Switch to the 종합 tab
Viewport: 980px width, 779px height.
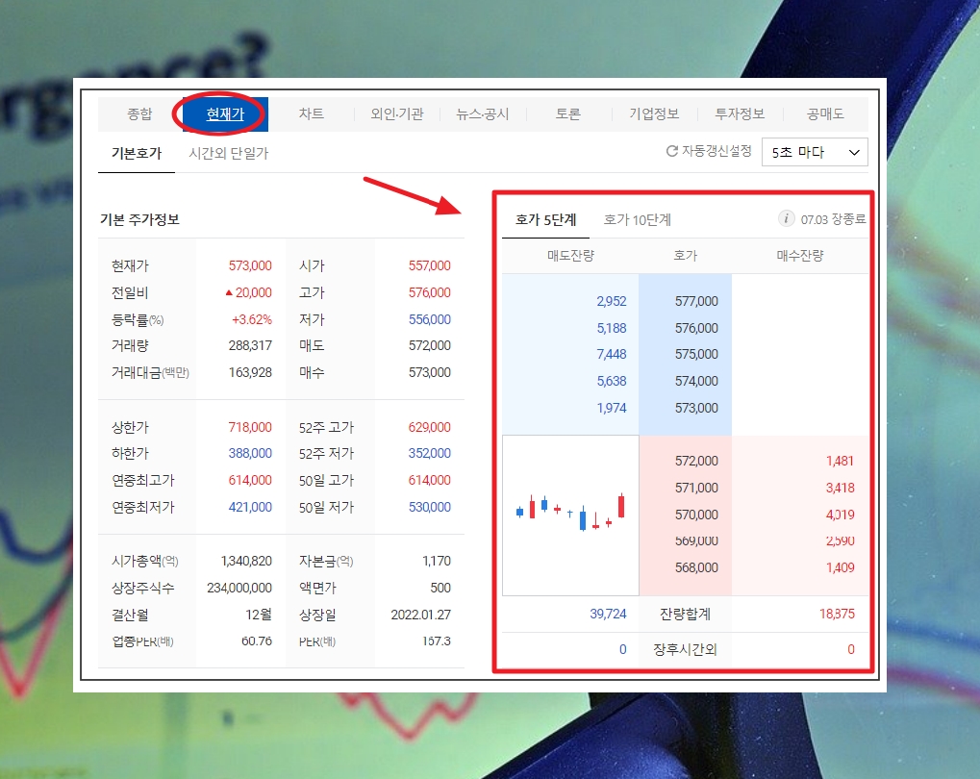pyautogui.click(x=139, y=113)
